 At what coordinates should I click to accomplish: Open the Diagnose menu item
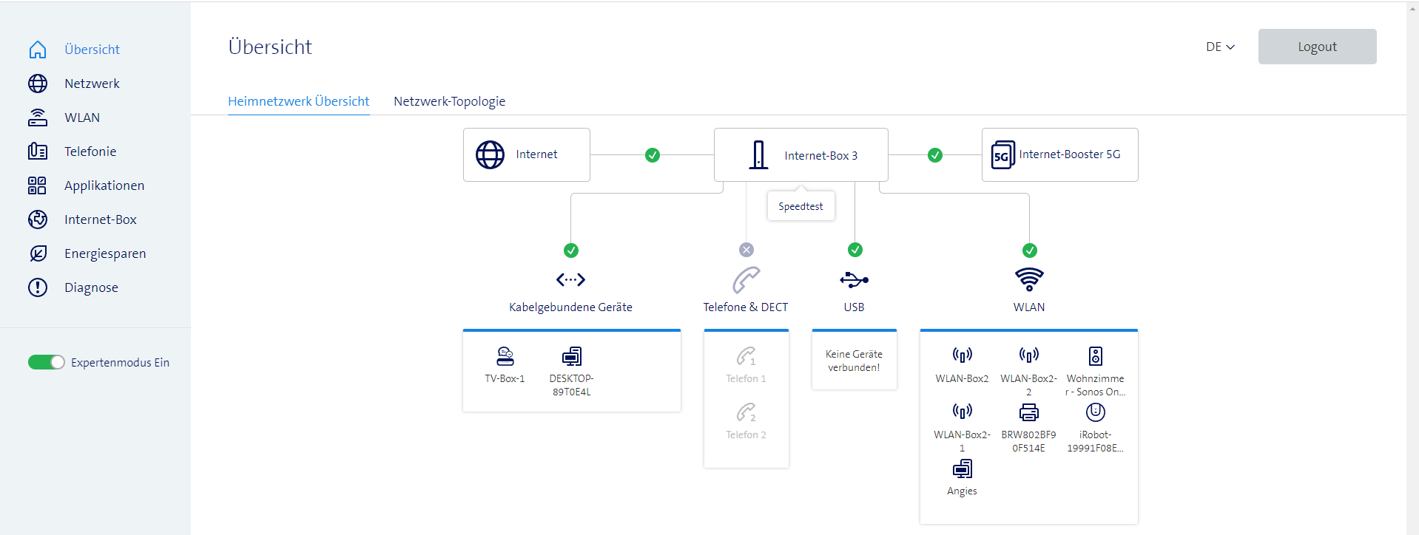[91, 287]
